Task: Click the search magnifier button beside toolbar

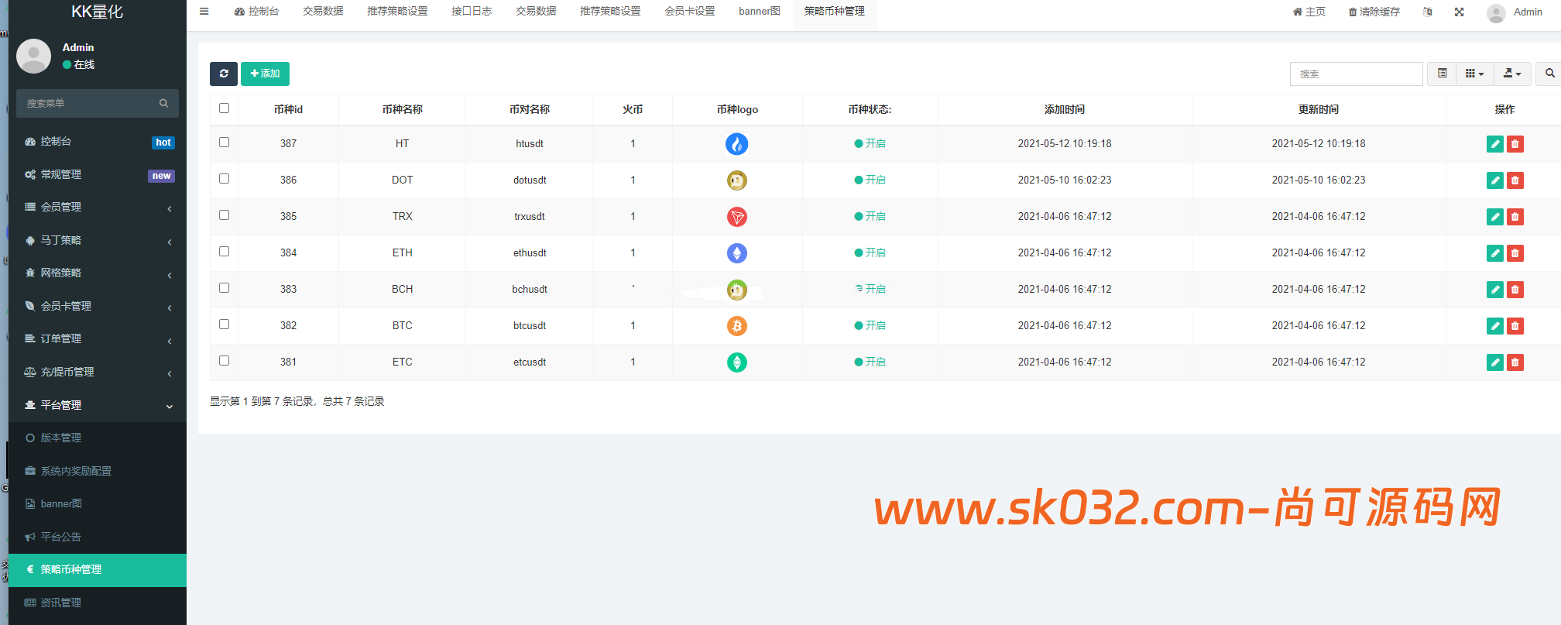Action: [1549, 74]
